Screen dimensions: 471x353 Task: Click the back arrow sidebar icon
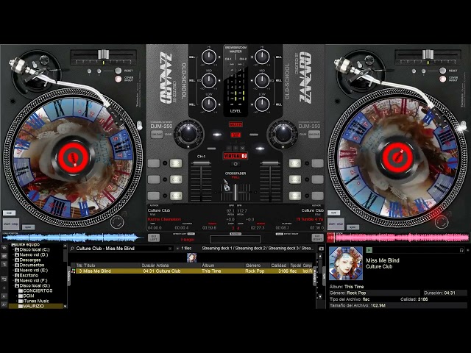4,279
